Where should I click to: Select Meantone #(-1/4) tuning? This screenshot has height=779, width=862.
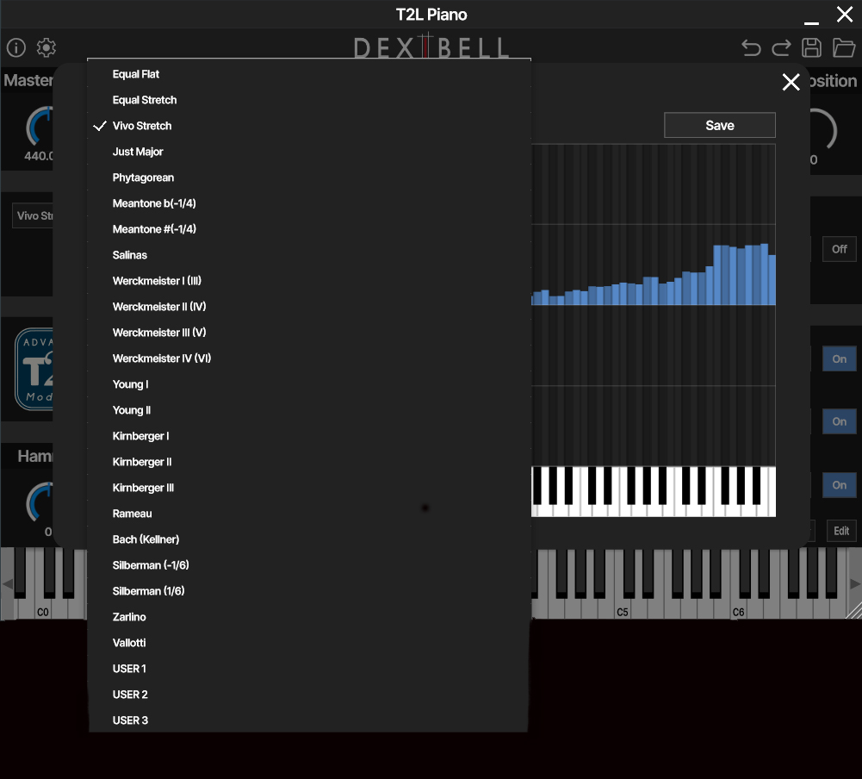tap(308, 229)
